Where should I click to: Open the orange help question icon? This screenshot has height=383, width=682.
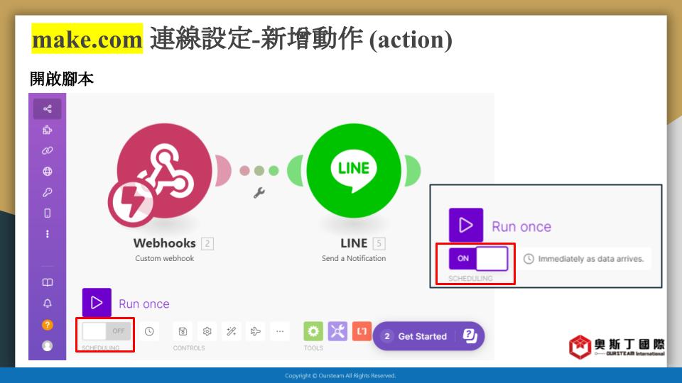[x=48, y=324]
